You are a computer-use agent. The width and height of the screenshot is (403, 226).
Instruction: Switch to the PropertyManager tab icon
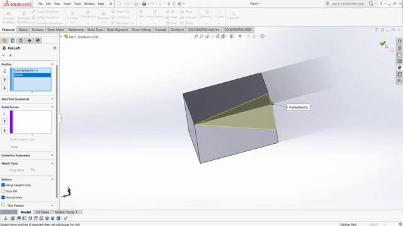[x=13, y=40]
